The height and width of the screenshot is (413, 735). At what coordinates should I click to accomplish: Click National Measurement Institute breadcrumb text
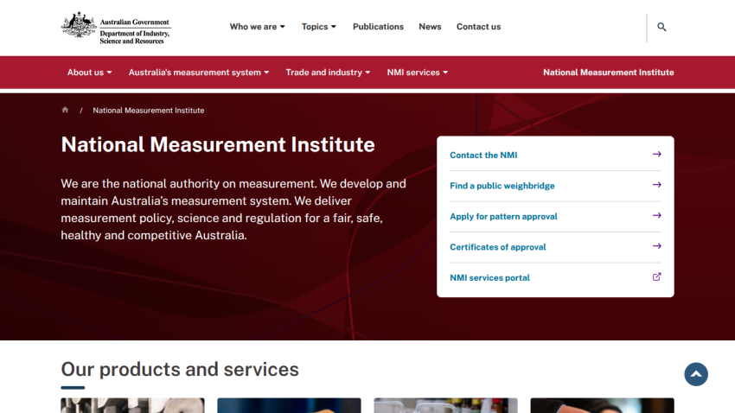coord(148,111)
